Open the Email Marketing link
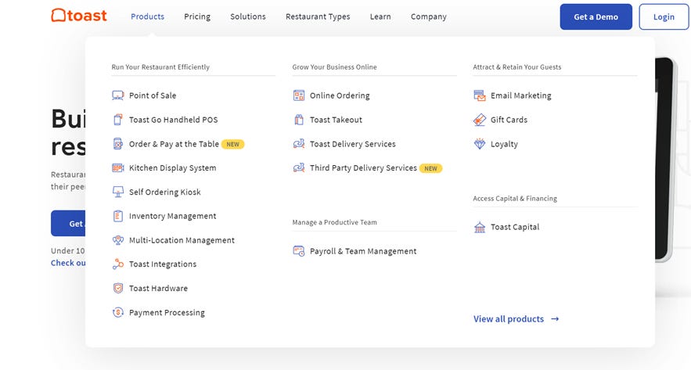 521,95
